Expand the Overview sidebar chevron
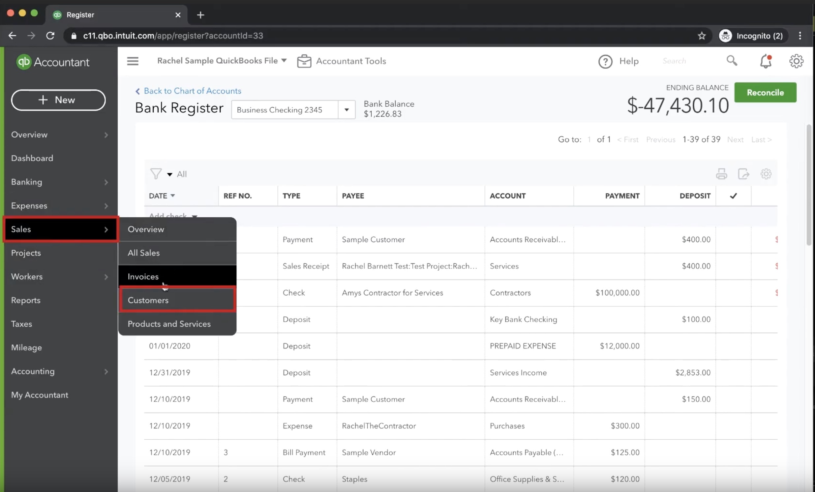Viewport: 815px width, 492px height. click(106, 135)
